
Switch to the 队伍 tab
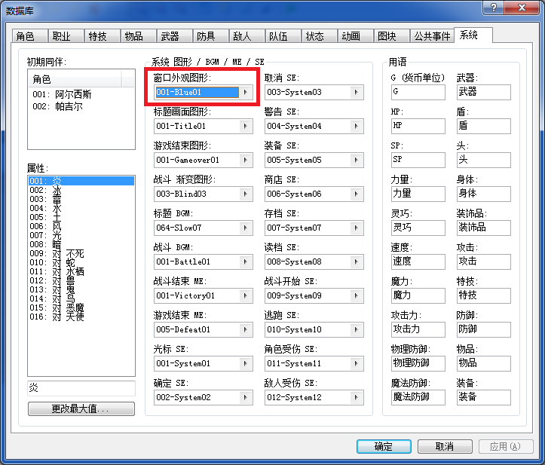tap(283, 35)
